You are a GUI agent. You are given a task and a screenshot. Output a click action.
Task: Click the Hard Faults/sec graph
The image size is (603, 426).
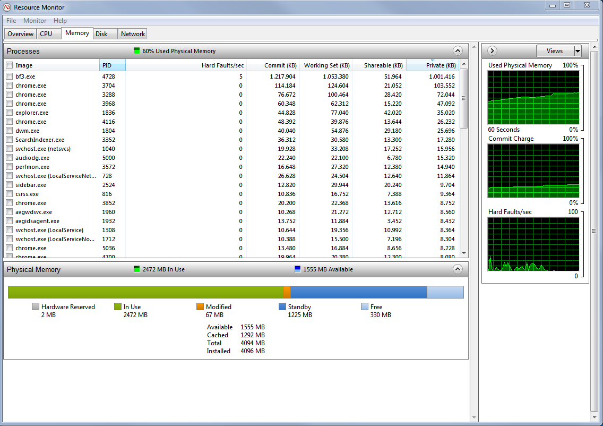coord(533,244)
